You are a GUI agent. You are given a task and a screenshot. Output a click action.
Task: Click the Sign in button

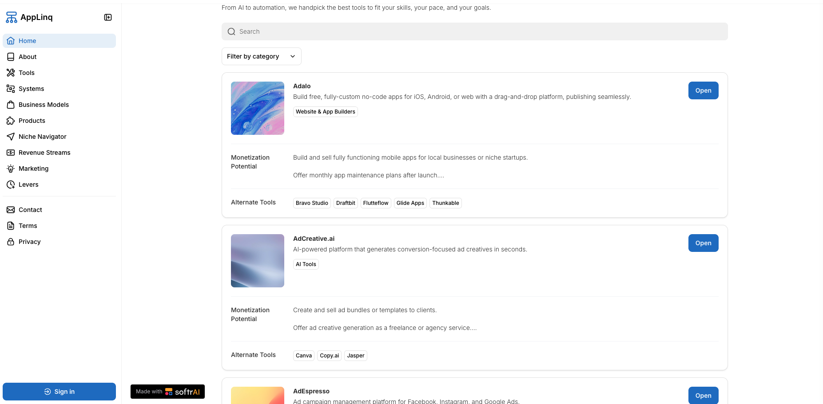click(x=59, y=392)
